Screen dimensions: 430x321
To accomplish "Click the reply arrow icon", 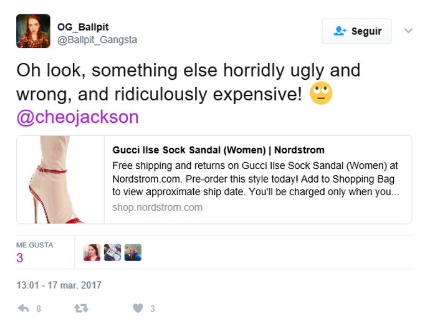I will click(23, 309).
